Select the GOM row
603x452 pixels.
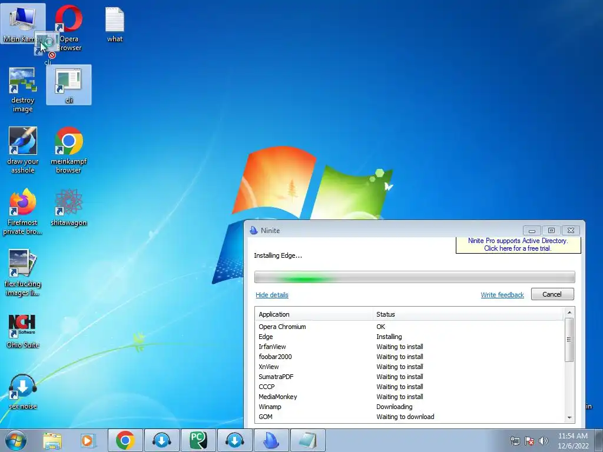click(410, 417)
